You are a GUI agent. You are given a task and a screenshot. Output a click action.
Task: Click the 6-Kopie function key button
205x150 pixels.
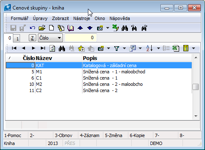[x=141, y=135]
